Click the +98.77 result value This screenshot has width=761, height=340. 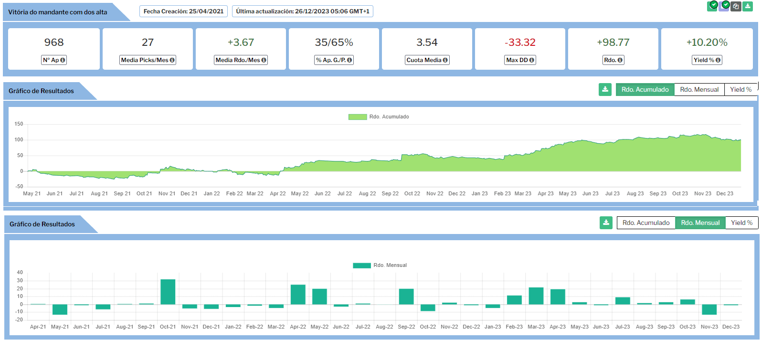(x=613, y=42)
